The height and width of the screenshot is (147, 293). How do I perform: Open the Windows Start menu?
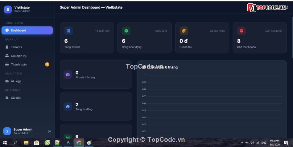[x=5, y=143]
